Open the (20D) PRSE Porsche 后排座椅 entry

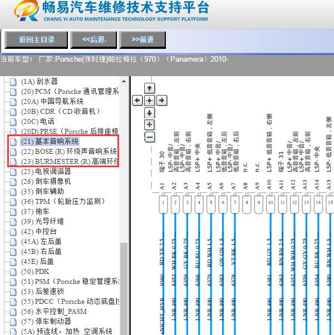70,132
